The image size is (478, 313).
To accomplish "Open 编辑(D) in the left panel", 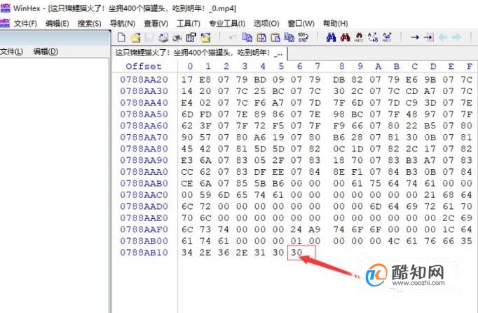I will tap(46, 52).
